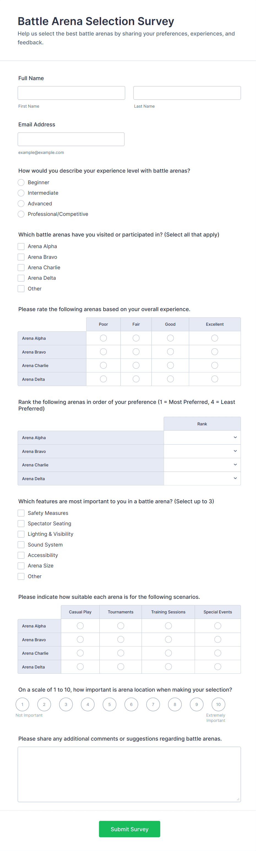Rate Arena Alpha as Excellent

coord(215,338)
